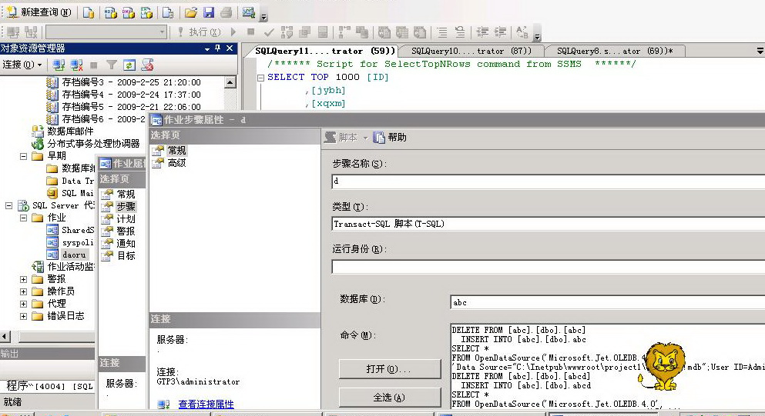This screenshot has height=416, width=765.
Task: Open the Object Explorer window position dropdown
Action: click(x=207, y=48)
